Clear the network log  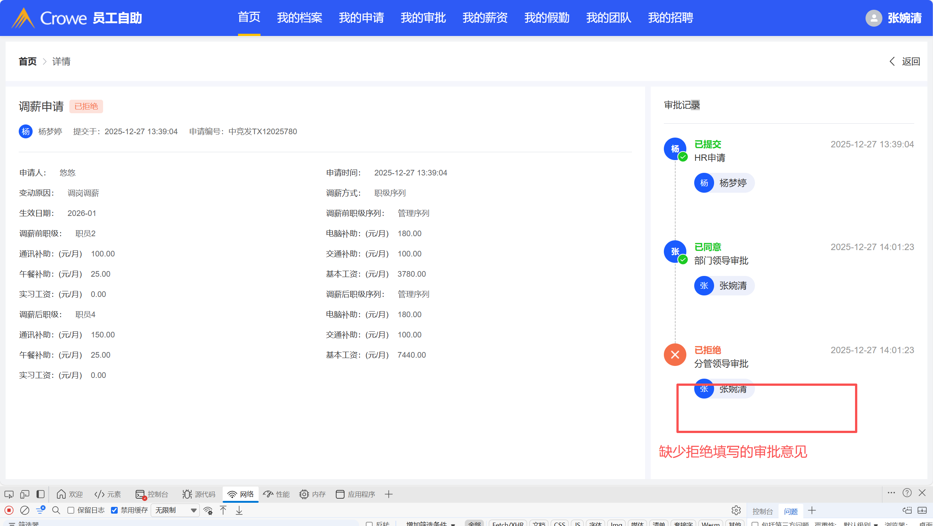tap(25, 510)
